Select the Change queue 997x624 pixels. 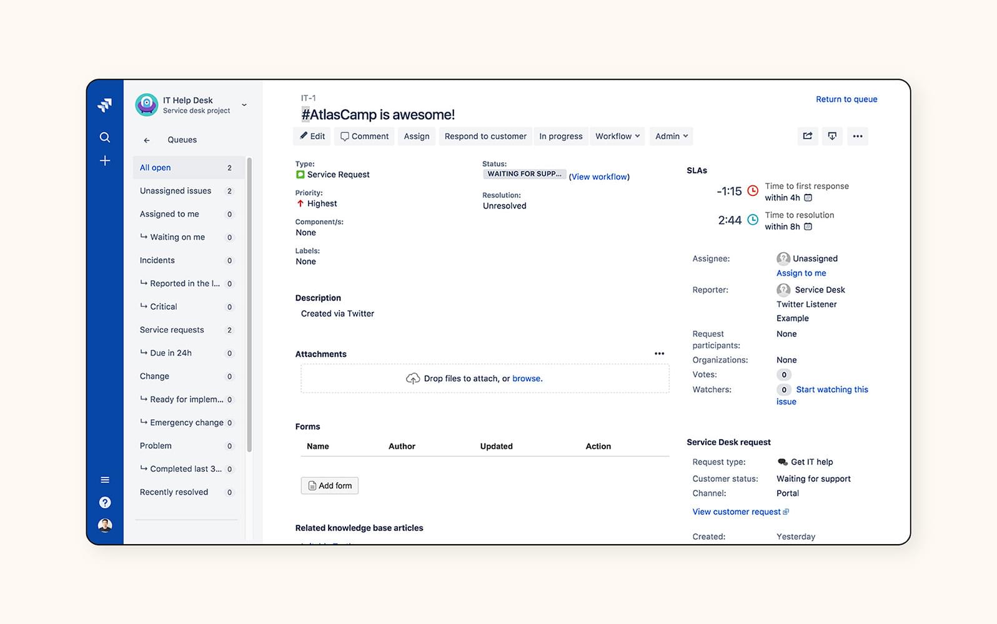(189, 376)
